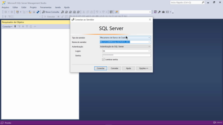Open the Arquivo menu
This screenshot has width=223, height=125.
(x=6, y=7)
